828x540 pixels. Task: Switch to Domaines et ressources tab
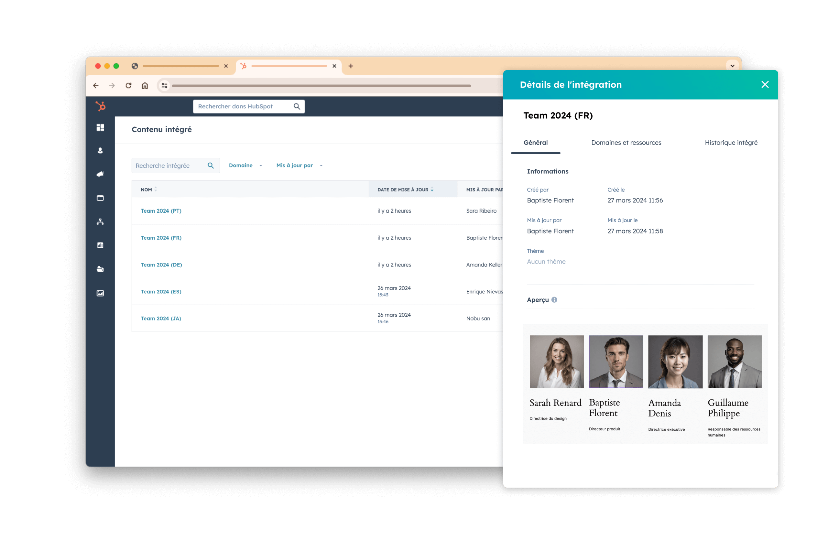[626, 143]
